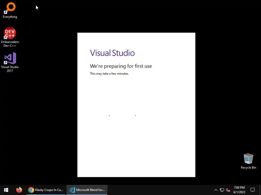Screen dimensions: 261x195
Task: Open the Windows Start menu
Action: tap(6, 190)
